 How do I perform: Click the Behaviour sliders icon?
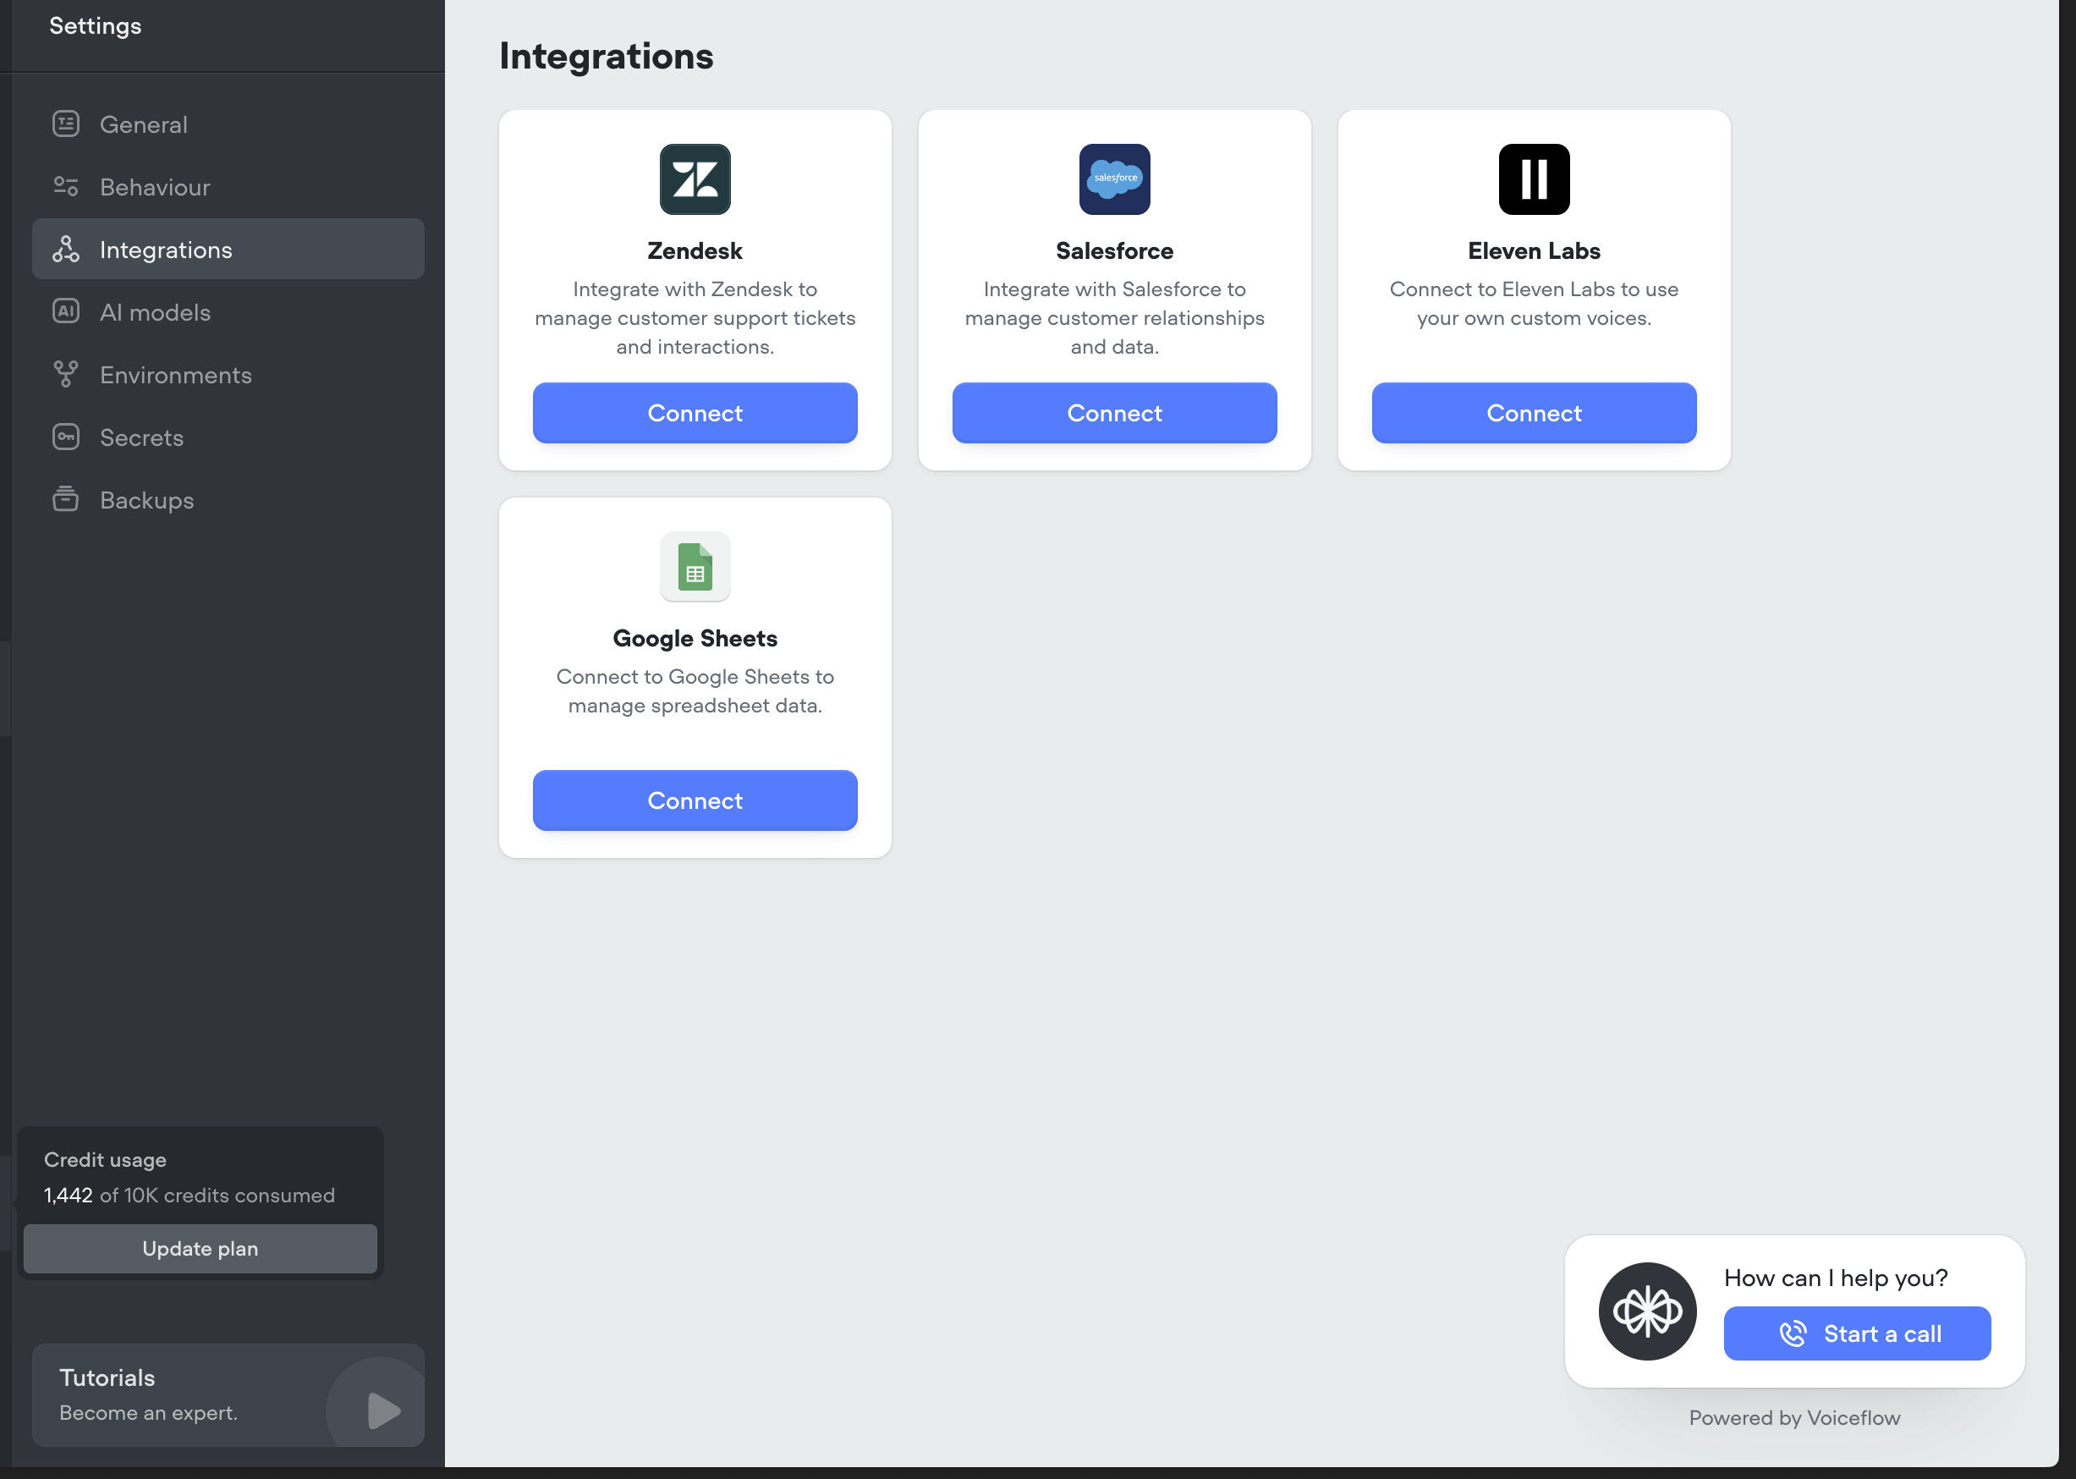65,187
